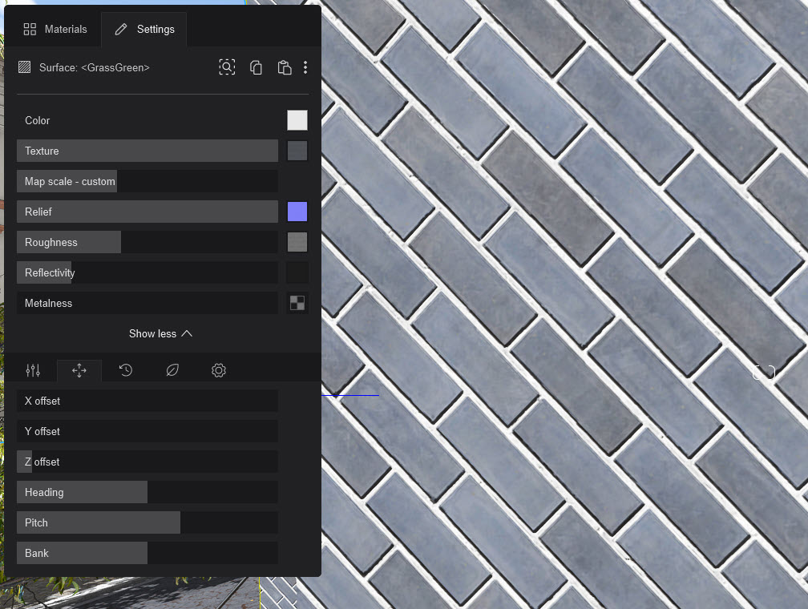Paste material using the clipboard icon
The width and height of the screenshot is (808, 609).
(284, 67)
